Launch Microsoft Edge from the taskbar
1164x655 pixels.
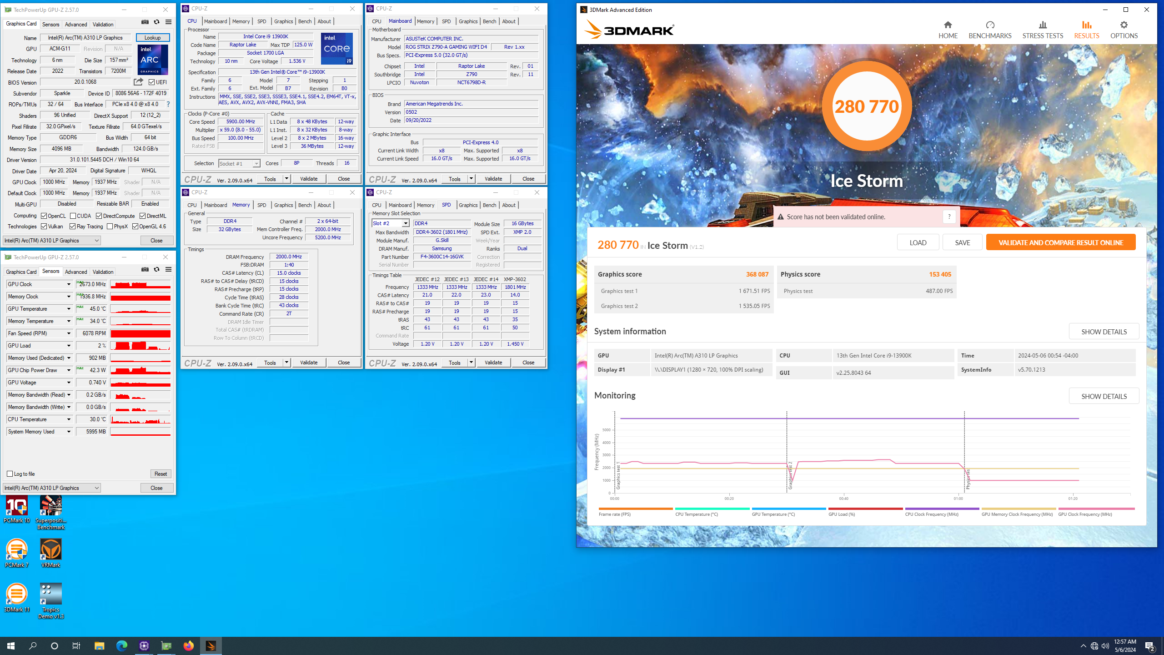click(x=121, y=645)
